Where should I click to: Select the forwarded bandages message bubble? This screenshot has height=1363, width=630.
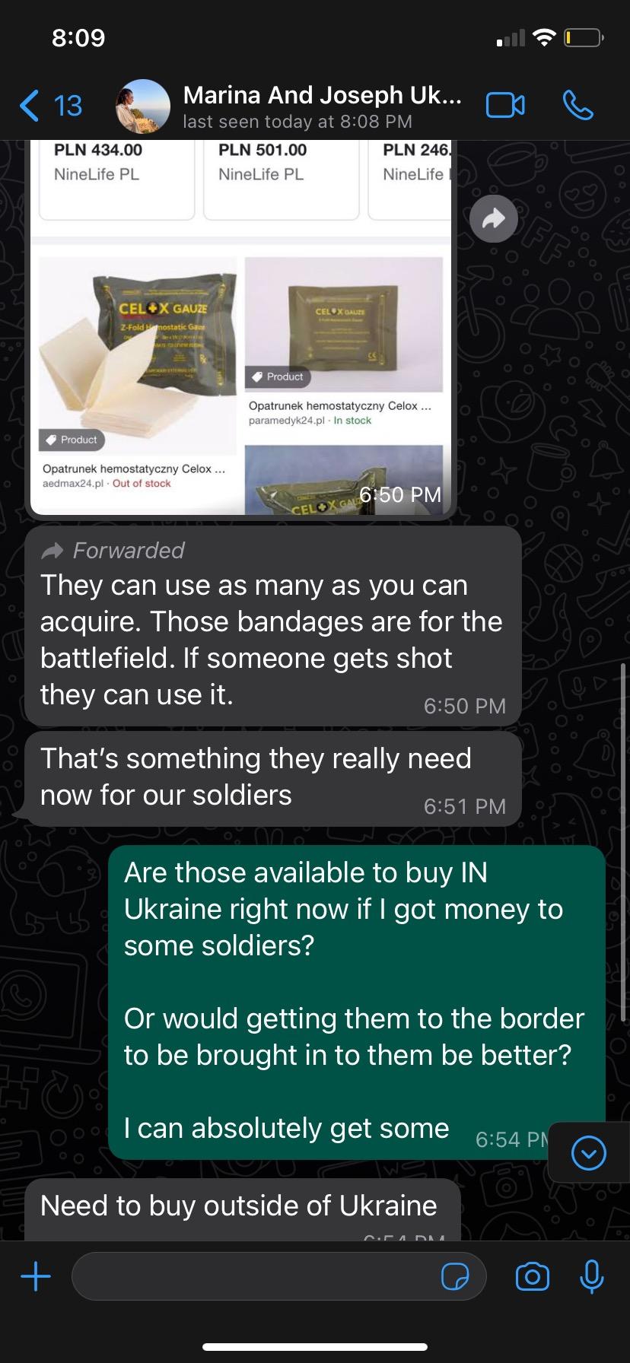click(272, 626)
